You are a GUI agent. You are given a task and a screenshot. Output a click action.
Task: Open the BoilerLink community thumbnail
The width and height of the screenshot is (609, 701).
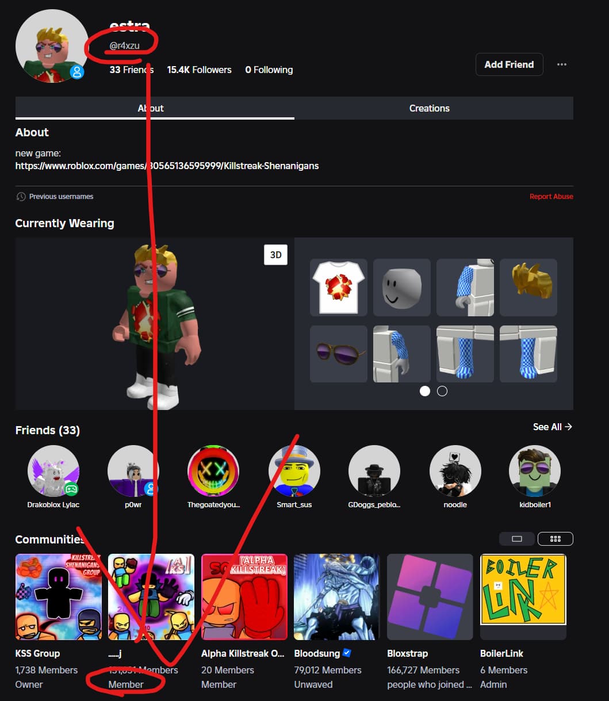click(x=523, y=597)
